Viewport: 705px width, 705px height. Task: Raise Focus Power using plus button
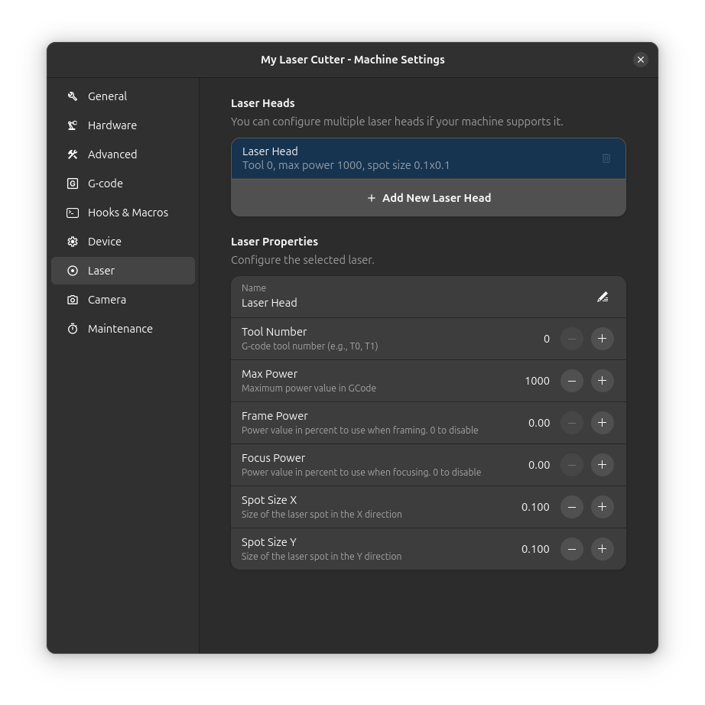(x=603, y=465)
